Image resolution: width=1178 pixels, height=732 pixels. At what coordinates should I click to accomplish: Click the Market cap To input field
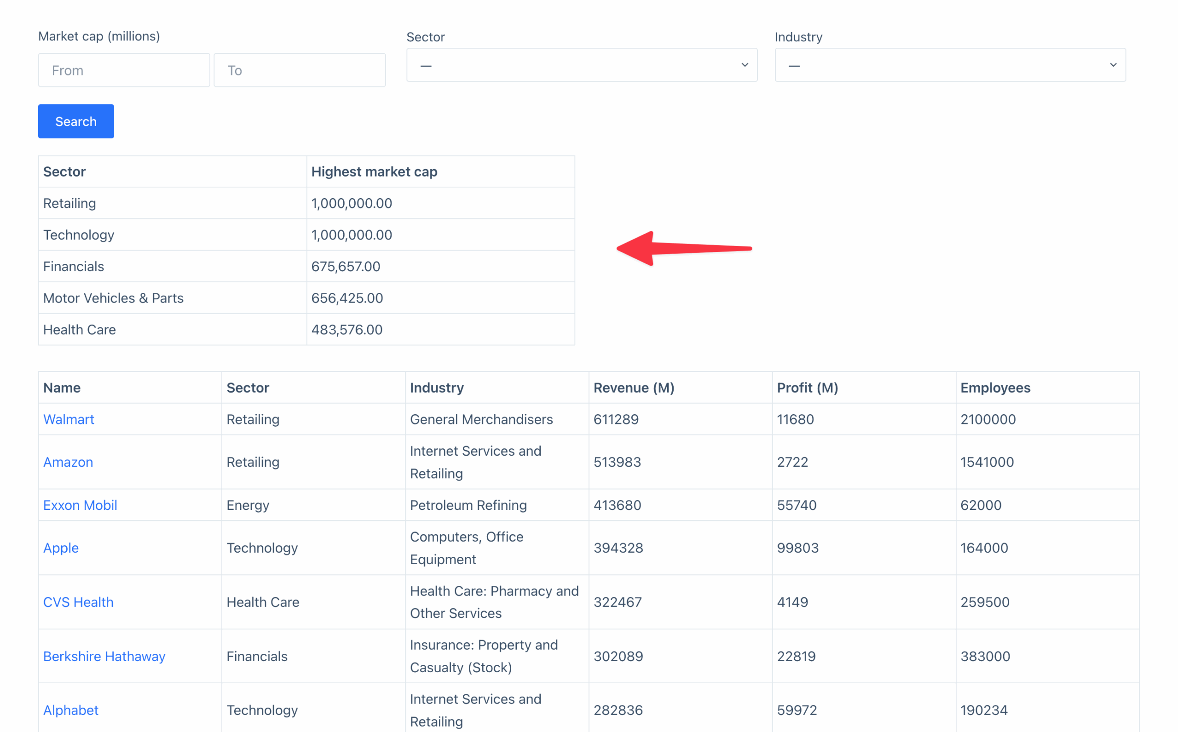pyautogui.click(x=300, y=70)
